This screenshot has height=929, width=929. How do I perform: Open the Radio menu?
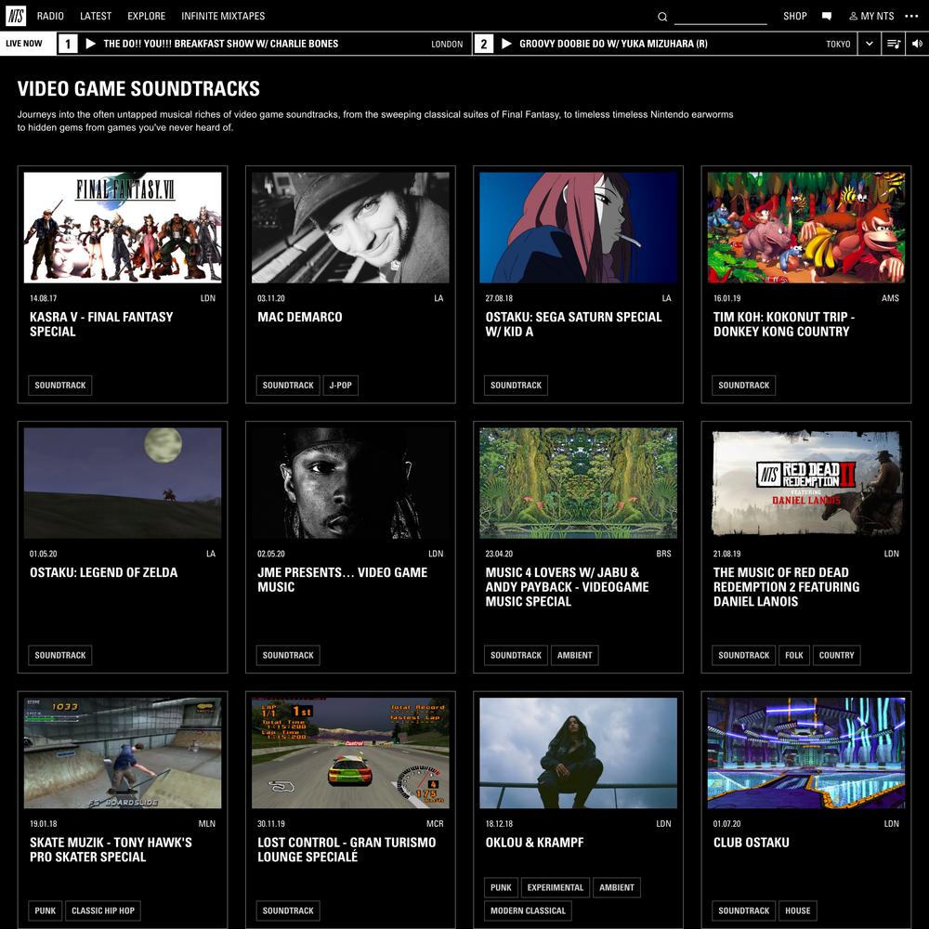tap(50, 16)
